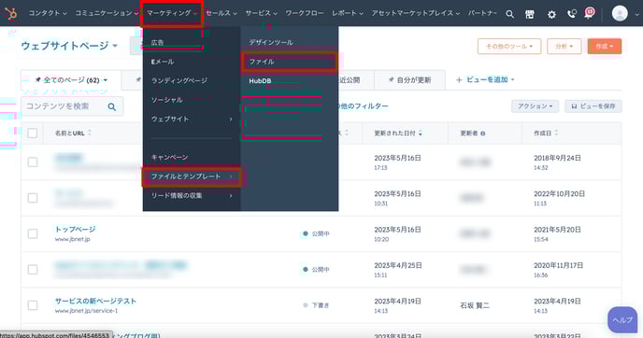Image resolution: width=643 pixels, height=338 pixels.
Task: Click the HubSpot sprocket logo
Action: 11,14
